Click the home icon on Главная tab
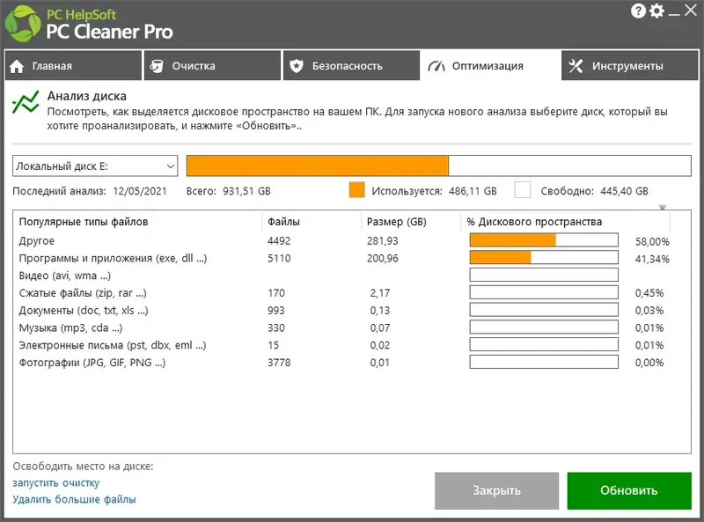Image resolution: width=704 pixels, height=522 pixels. pyautogui.click(x=17, y=67)
